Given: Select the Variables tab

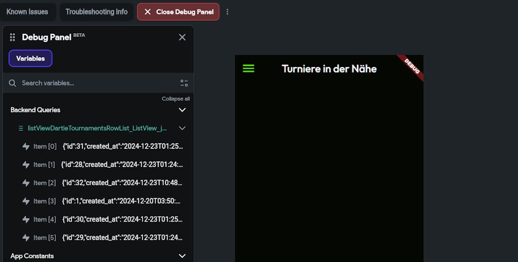Looking at the screenshot, I should pyautogui.click(x=31, y=59).
